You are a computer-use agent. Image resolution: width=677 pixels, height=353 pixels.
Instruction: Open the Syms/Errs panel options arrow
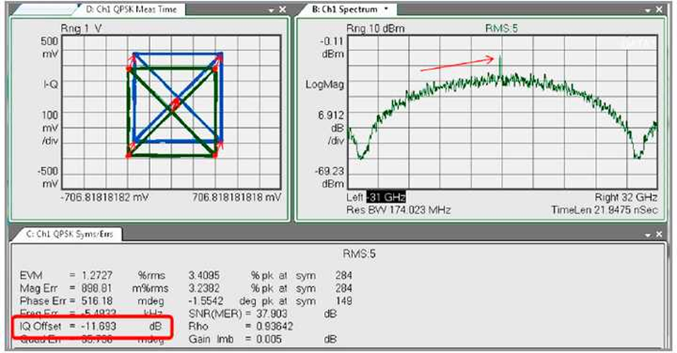click(649, 235)
